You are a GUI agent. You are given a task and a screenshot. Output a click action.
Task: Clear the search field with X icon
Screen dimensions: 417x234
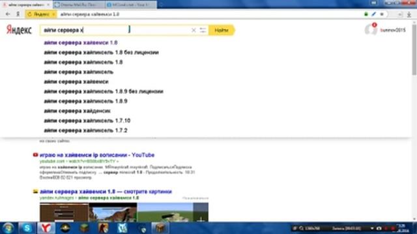194,31
